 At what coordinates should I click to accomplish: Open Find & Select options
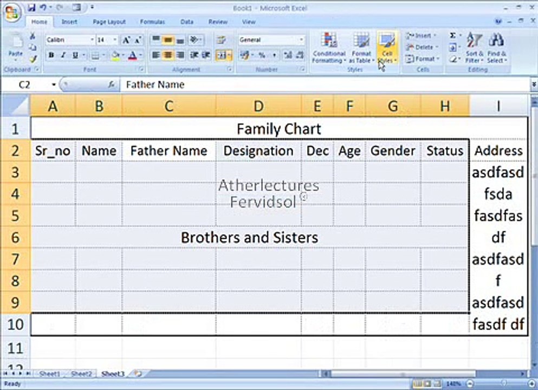496,48
